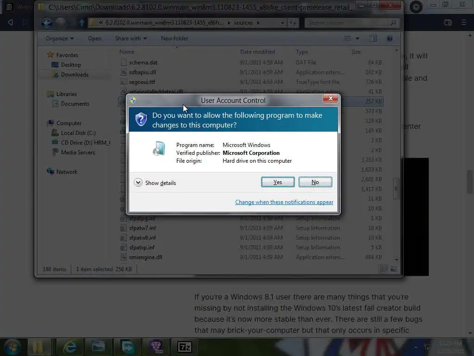Open Internet Explorer from the taskbar
This screenshot has height=356, width=474.
(69, 347)
